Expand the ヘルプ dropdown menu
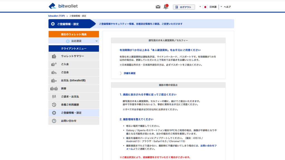The image size is (285, 160). (225, 7)
